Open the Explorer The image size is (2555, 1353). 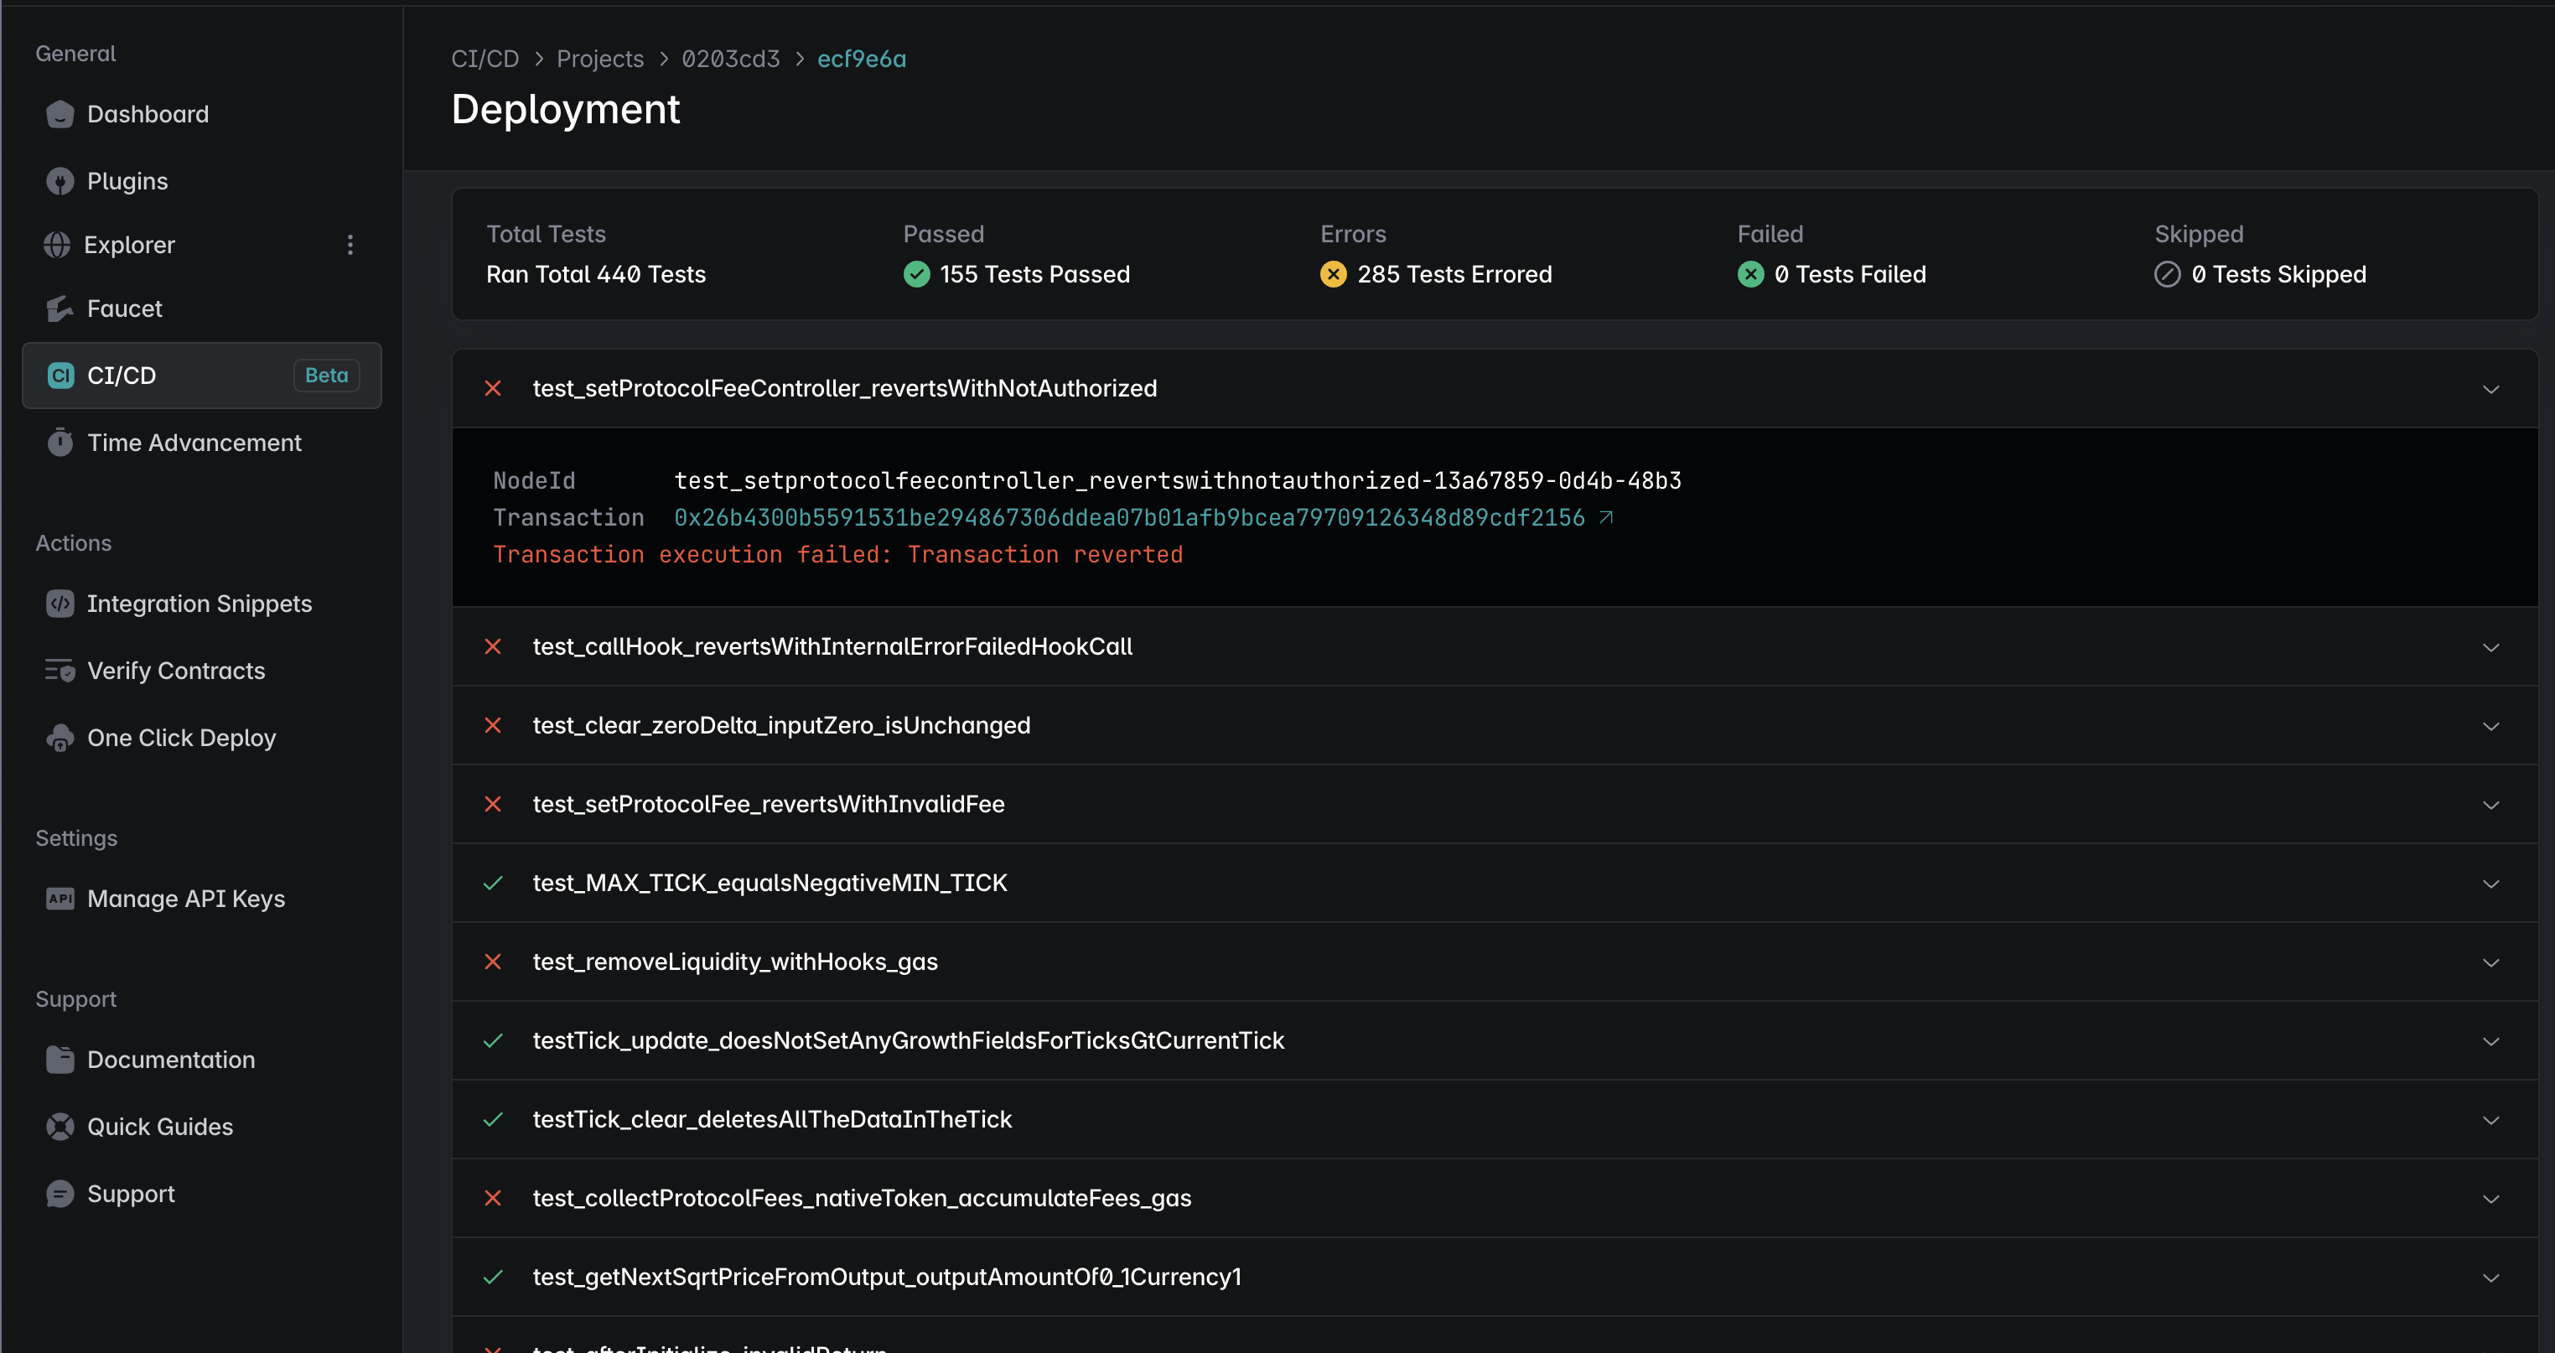131,244
